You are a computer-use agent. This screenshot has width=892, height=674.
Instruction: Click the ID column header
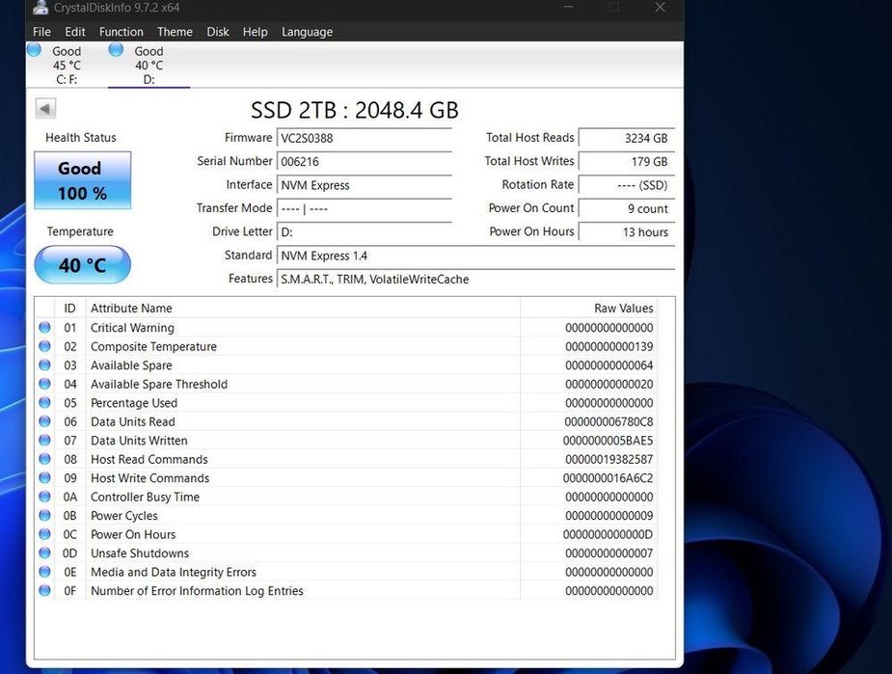click(69, 309)
